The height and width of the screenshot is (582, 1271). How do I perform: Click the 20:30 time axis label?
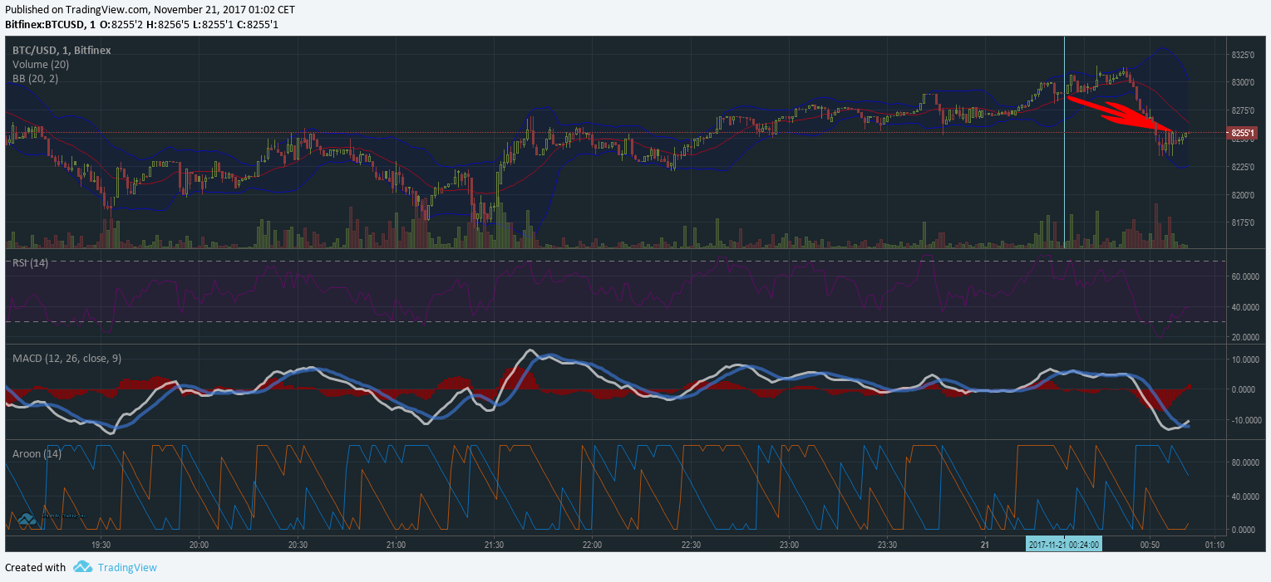coord(298,545)
